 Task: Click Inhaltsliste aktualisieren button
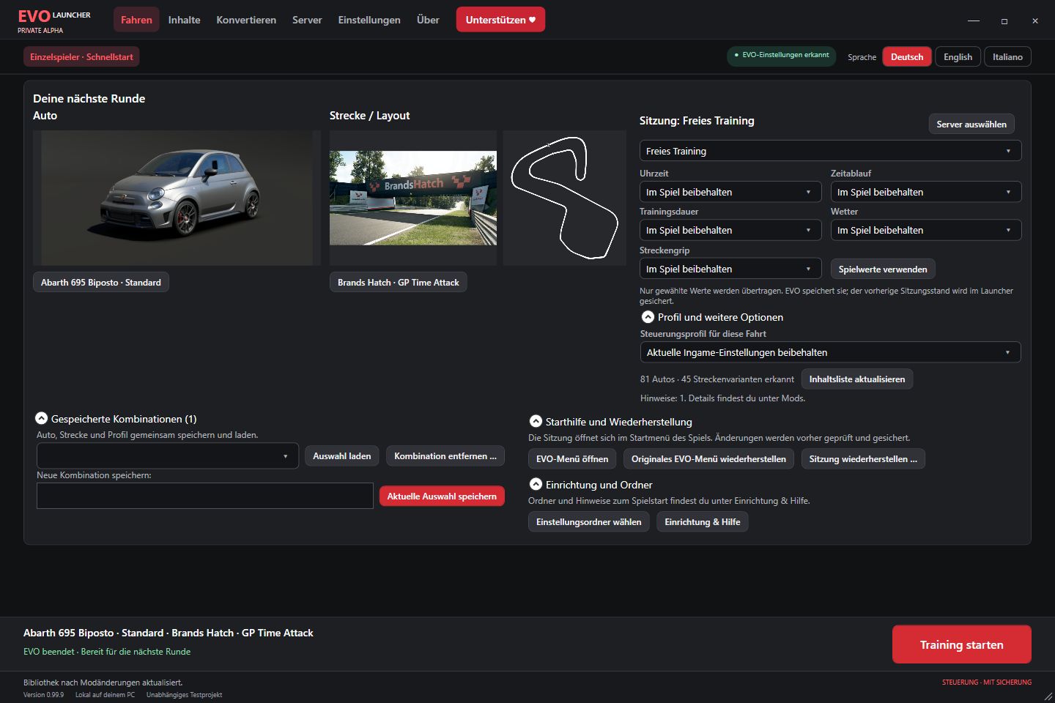click(857, 379)
